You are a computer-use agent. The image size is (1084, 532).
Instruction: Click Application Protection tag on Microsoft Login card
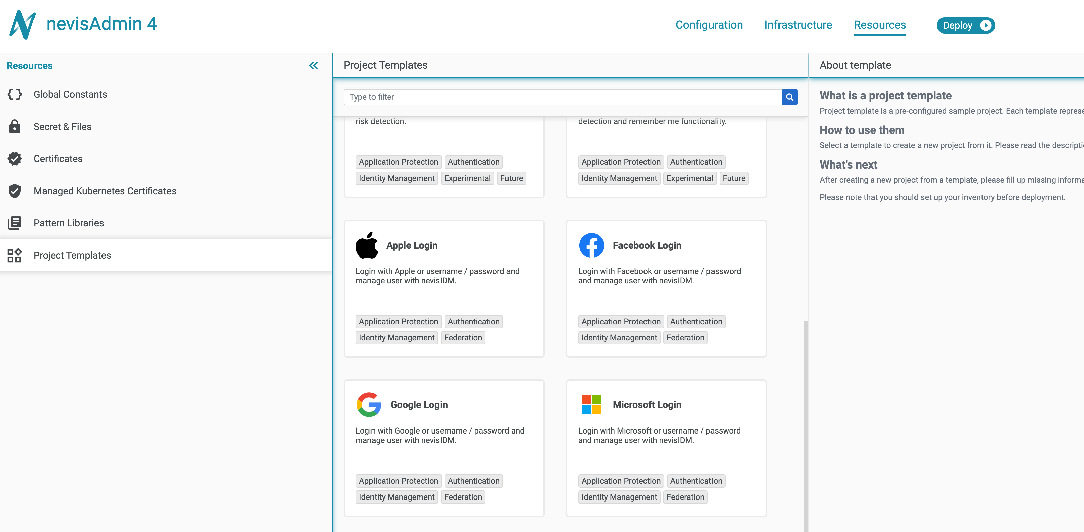click(x=621, y=481)
